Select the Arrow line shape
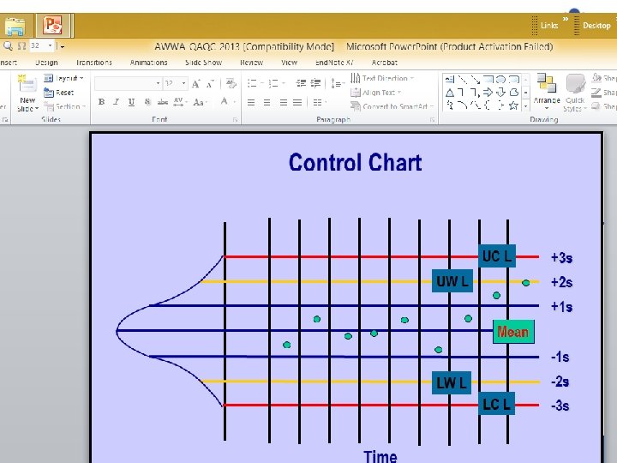The width and height of the screenshot is (617, 463). 476,80
